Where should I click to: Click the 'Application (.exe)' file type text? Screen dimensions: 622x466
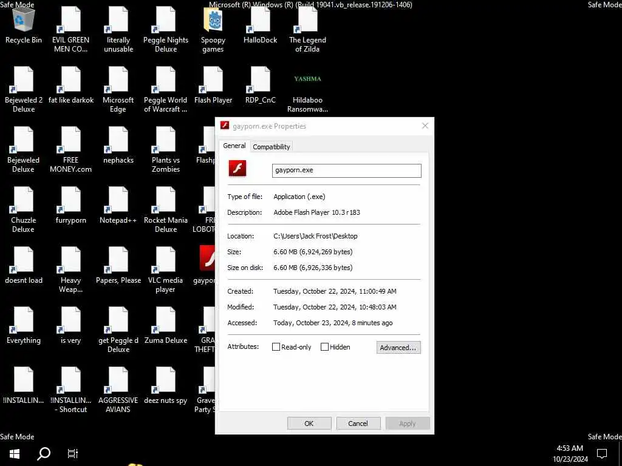pyautogui.click(x=299, y=197)
